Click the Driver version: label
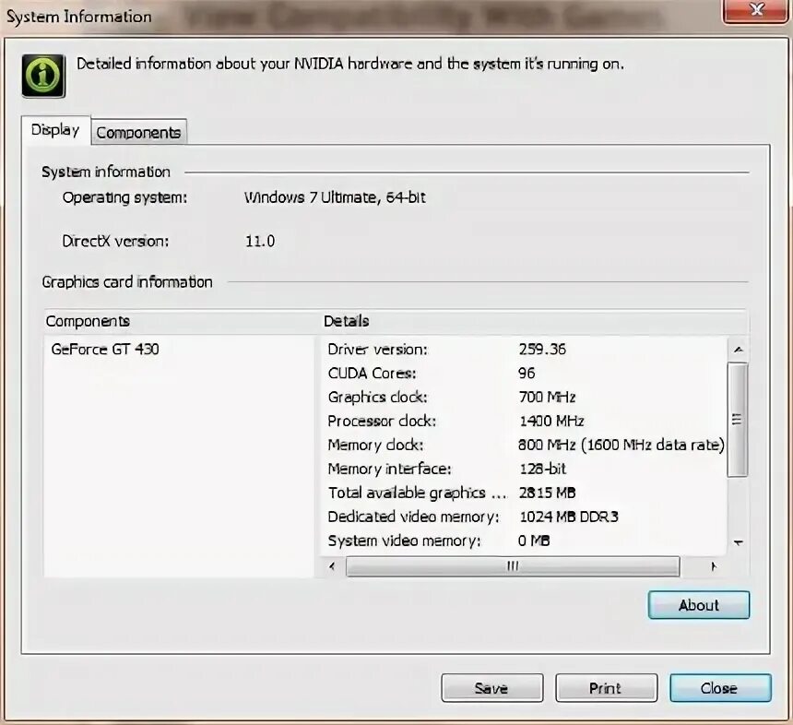This screenshot has width=793, height=725. [377, 349]
